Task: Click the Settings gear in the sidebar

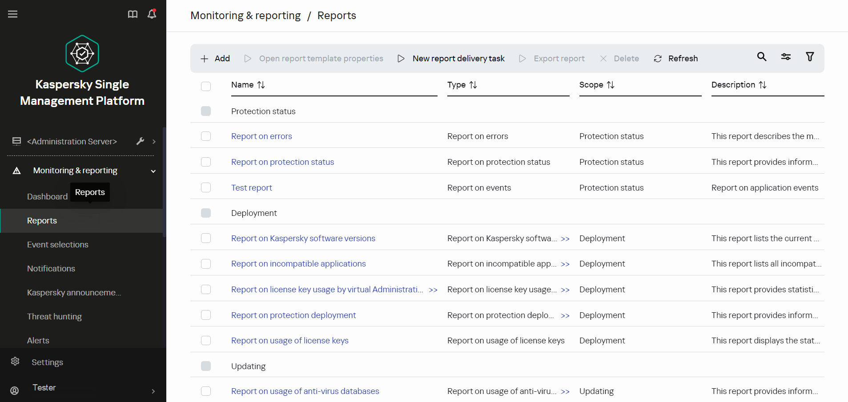Action: coord(15,362)
